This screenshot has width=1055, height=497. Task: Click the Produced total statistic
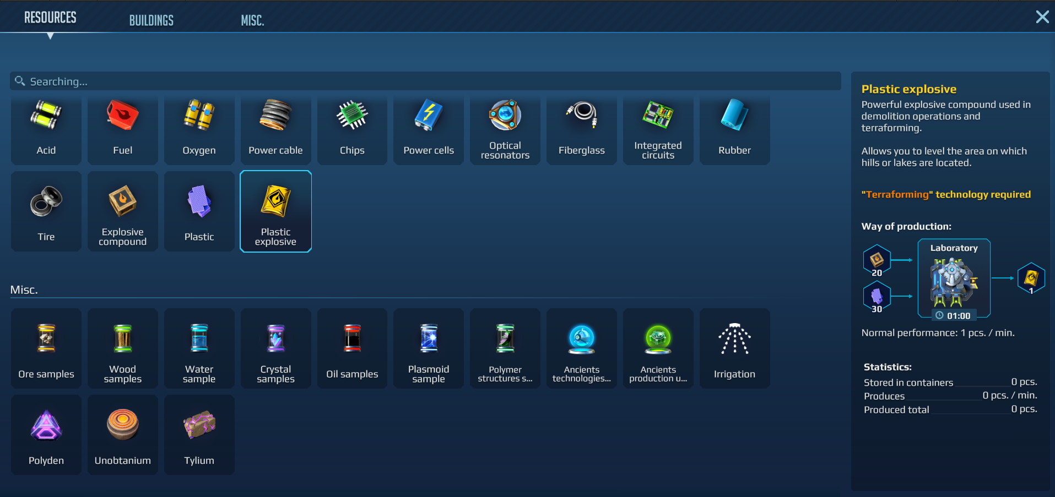(x=950, y=409)
